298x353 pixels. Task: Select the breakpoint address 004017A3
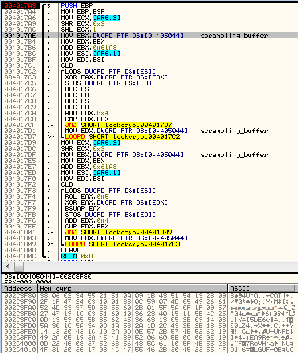[x=20, y=5]
